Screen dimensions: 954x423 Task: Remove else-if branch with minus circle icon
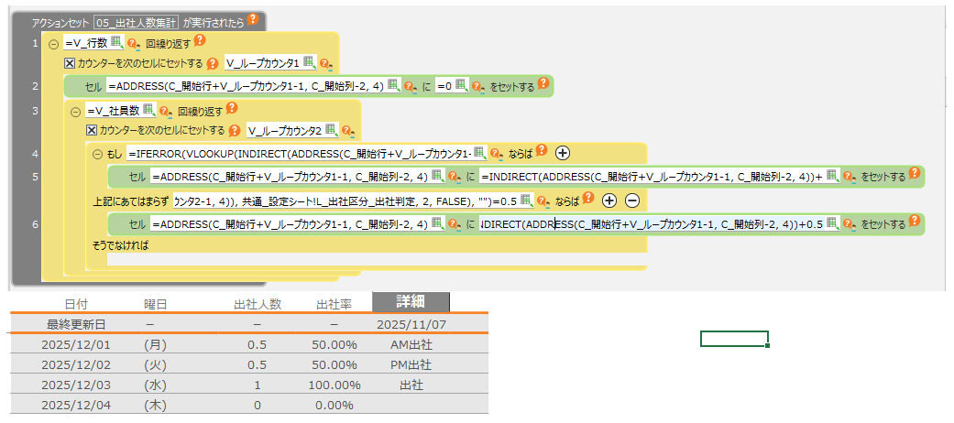[x=631, y=201]
